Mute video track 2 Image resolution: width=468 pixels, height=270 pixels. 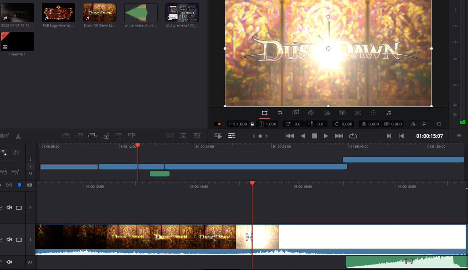tap(9, 208)
